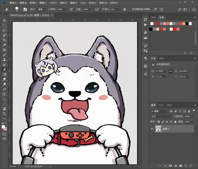Open the brush preset picker arrow
198x169 pixels.
tap(21, 10)
